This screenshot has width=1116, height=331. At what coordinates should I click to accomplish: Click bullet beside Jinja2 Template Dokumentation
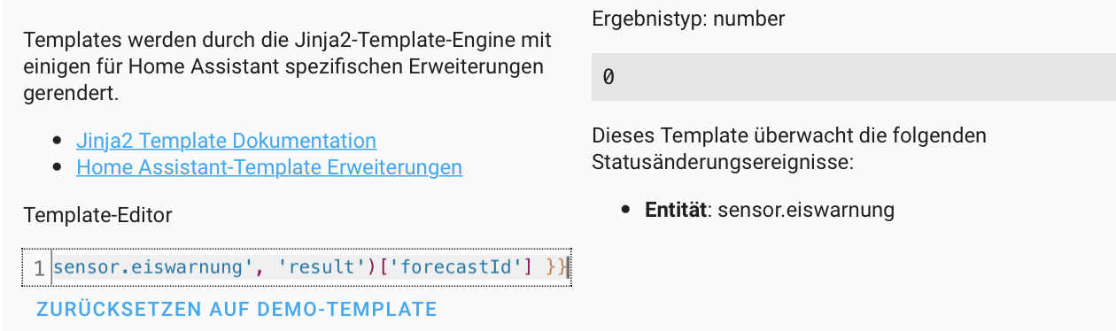tap(58, 141)
